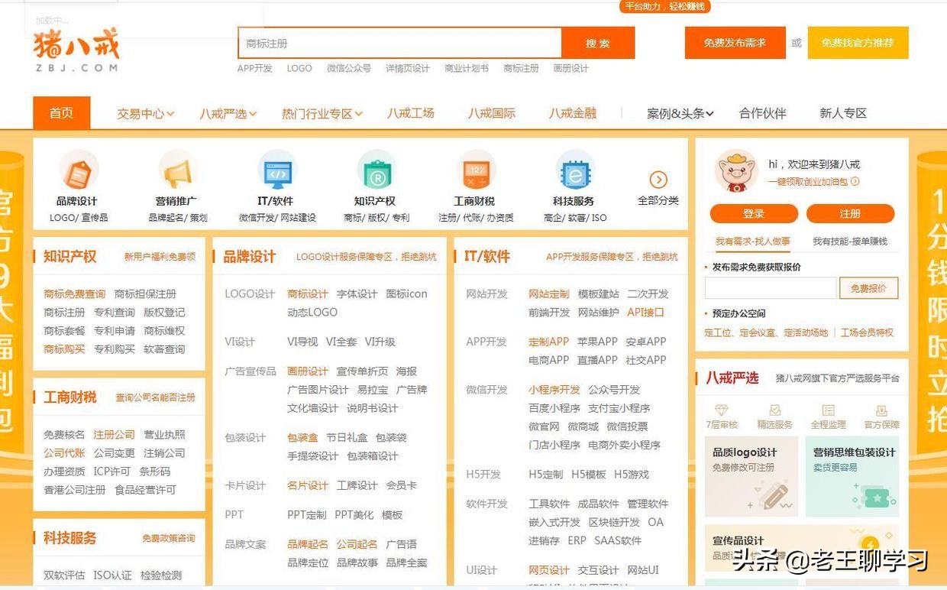The image size is (947, 590).
Task: Open the IT/软件 category icon
Action: point(276,172)
